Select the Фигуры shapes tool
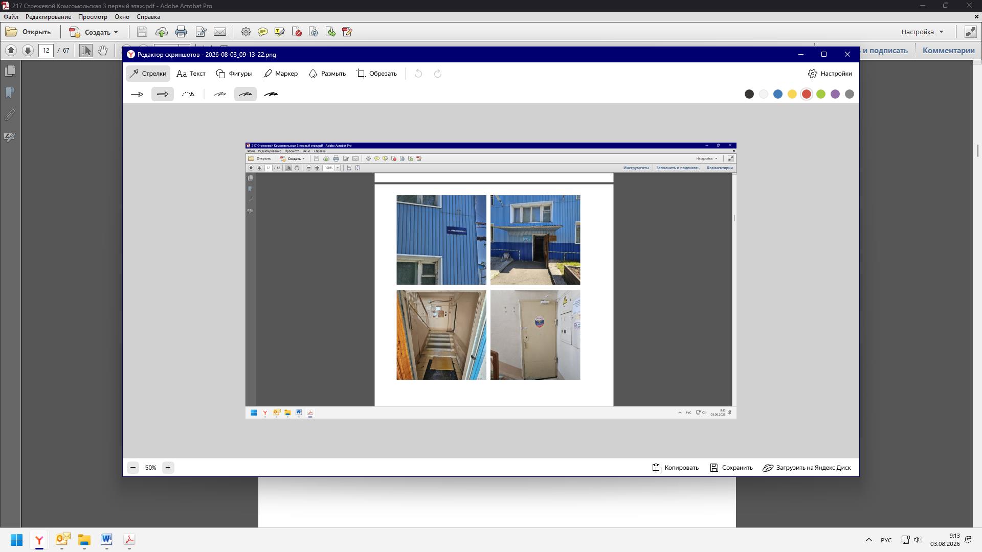 tap(234, 74)
